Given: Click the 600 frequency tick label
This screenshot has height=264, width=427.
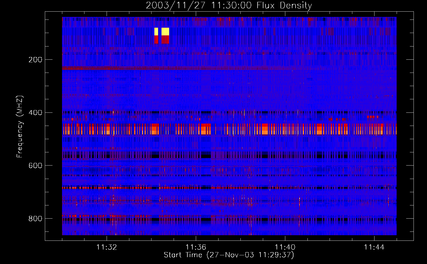Looking at the screenshot, I should (x=35, y=166).
